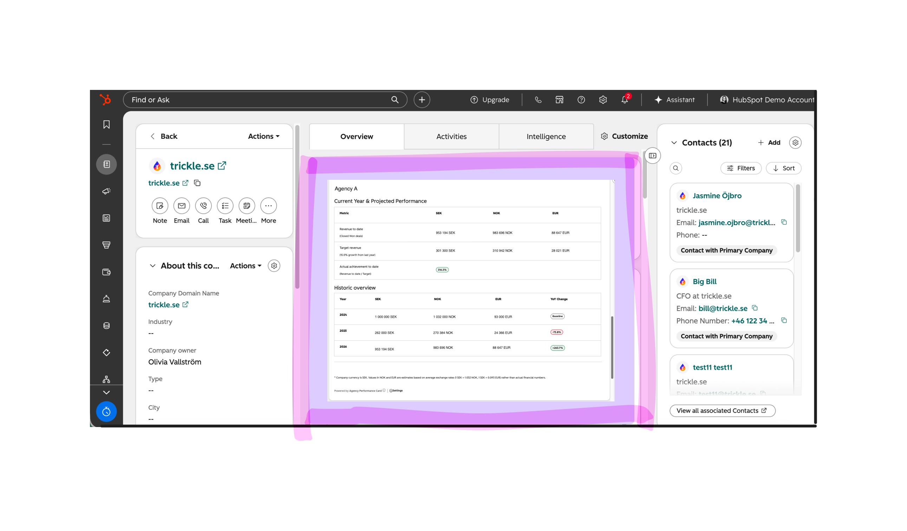Click the Customize tabs button
907x531 pixels.
pyautogui.click(x=624, y=136)
